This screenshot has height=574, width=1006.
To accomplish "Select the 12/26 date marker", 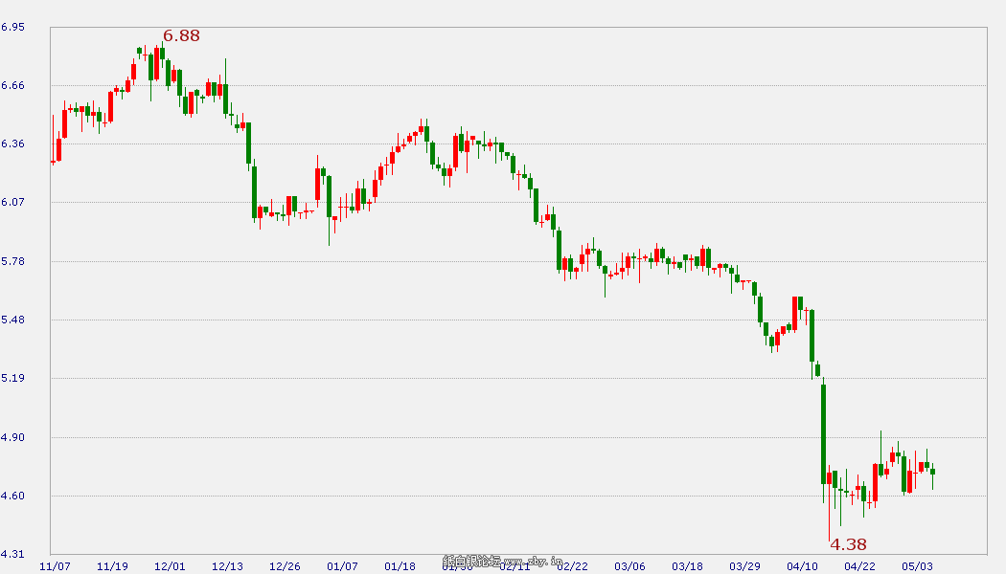I will click(x=285, y=565).
